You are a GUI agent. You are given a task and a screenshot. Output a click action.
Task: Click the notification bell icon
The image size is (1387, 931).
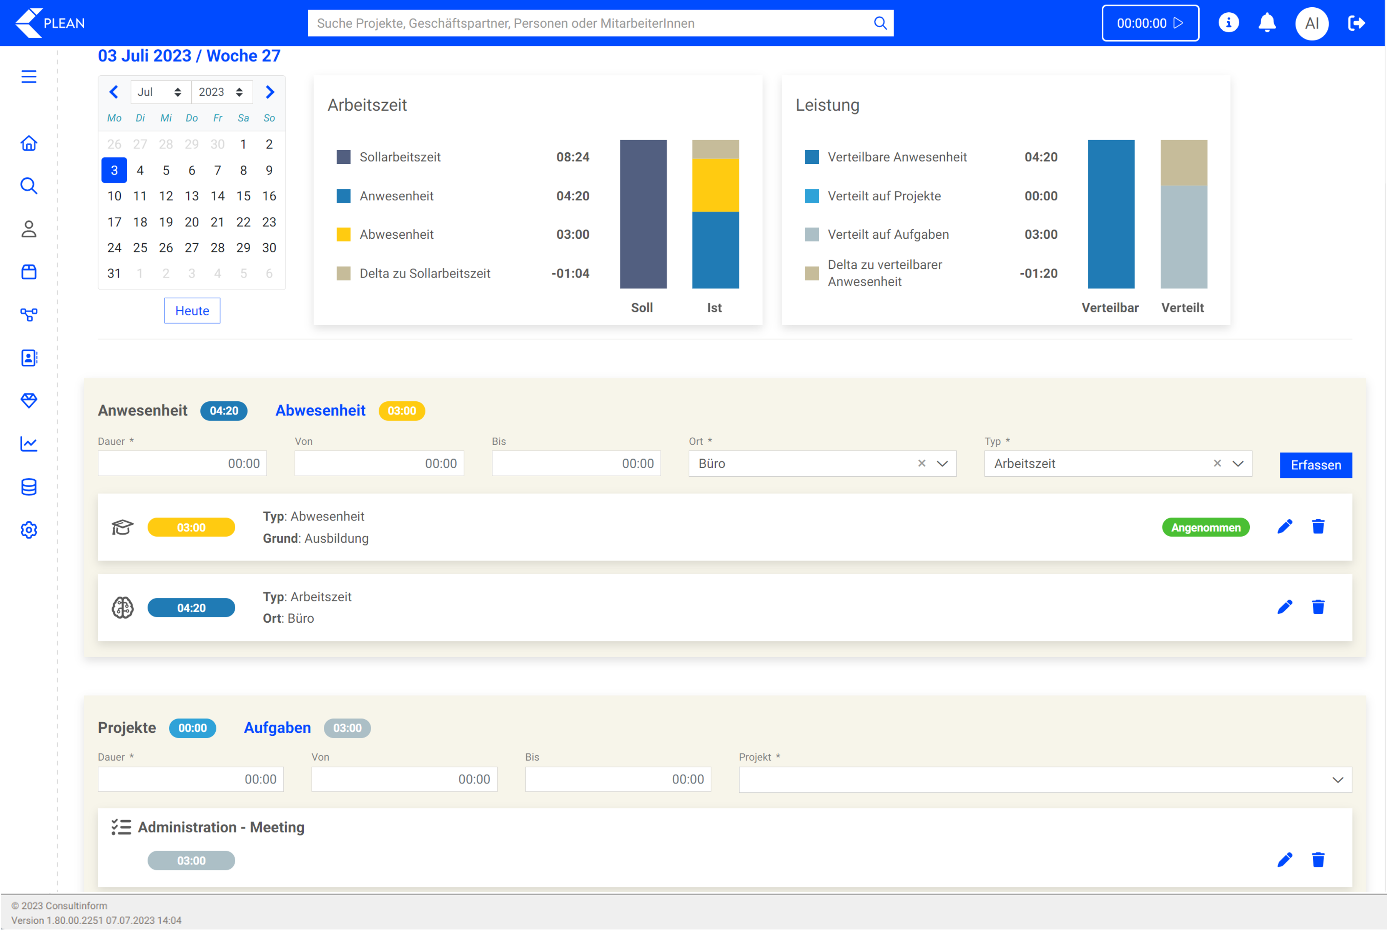point(1266,23)
